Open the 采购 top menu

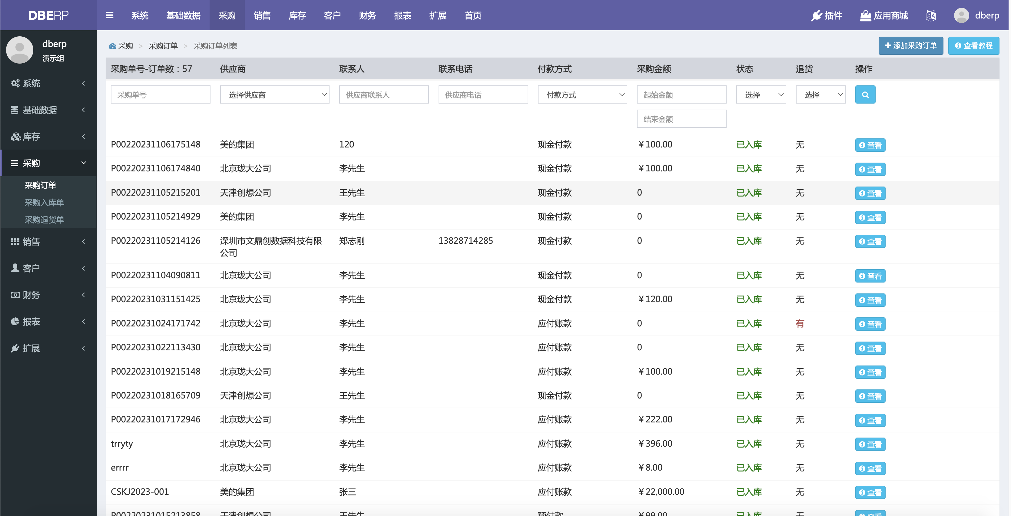point(227,15)
